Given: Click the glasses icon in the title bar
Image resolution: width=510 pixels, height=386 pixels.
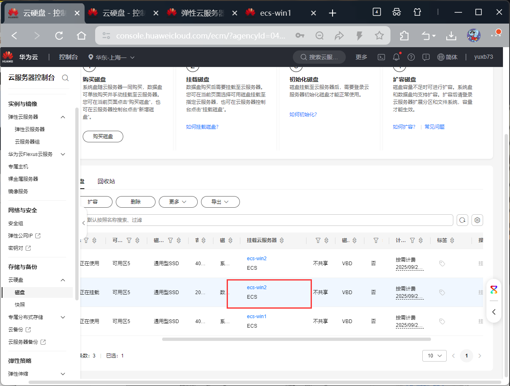Looking at the screenshot, I should coord(397,12).
